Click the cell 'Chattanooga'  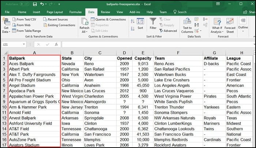[x=100, y=129]
